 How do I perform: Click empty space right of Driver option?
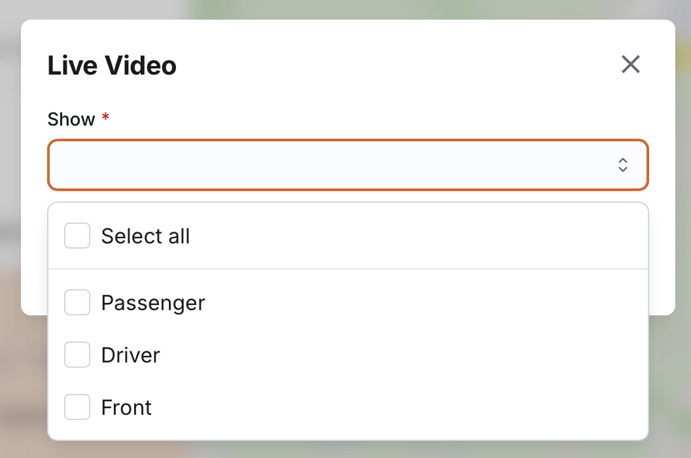tap(393, 355)
